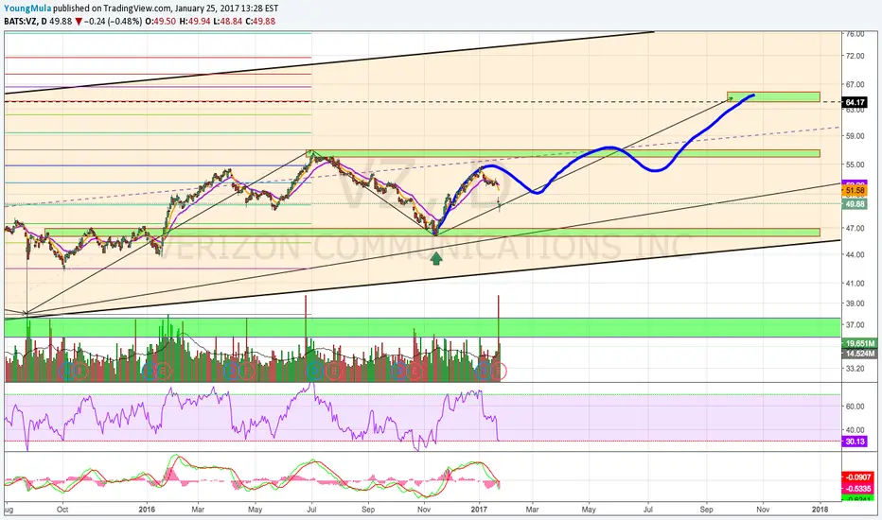Click the Jul label left of Sep 2016
The image size is (882, 520).
click(311, 510)
